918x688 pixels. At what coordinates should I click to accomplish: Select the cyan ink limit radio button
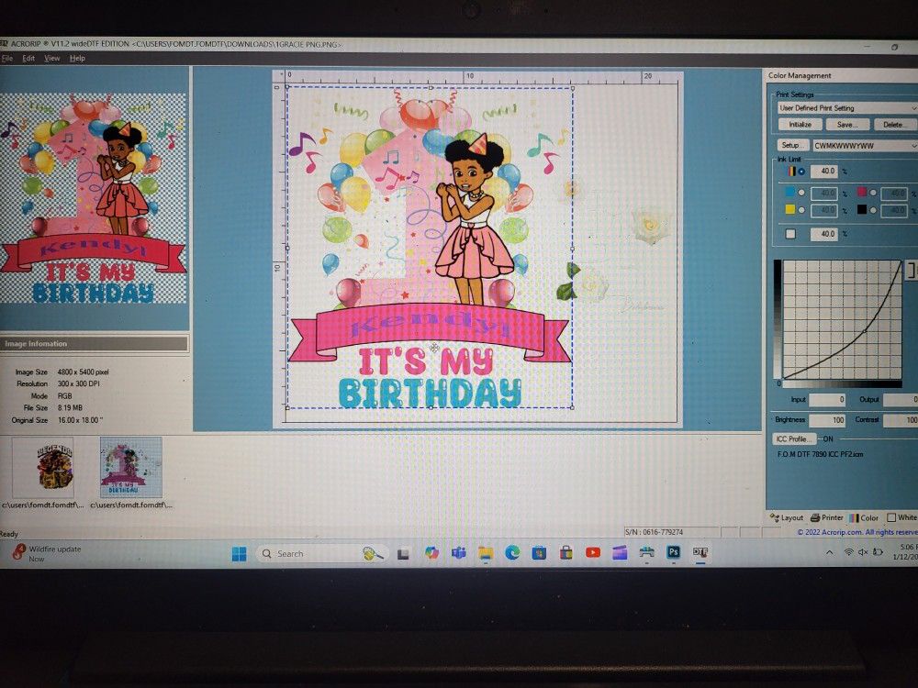click(x=801, y=193)
